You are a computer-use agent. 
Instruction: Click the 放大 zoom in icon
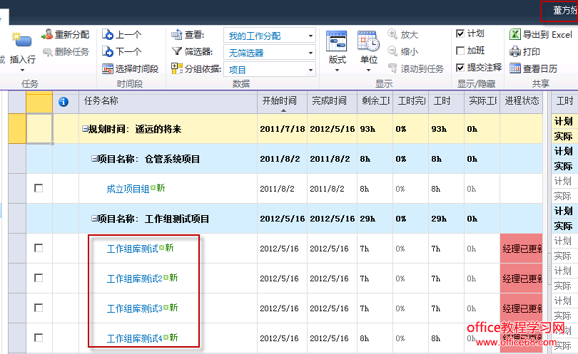pos(393,34)
